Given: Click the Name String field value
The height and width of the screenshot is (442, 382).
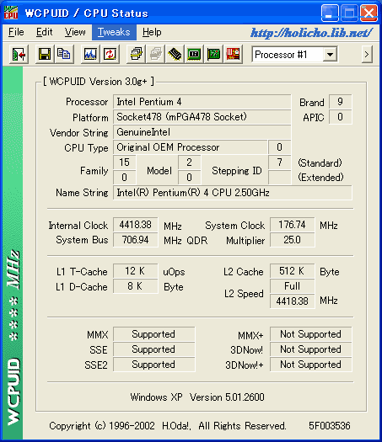Looking at the screenshot, I should click(x=233, y=193).
